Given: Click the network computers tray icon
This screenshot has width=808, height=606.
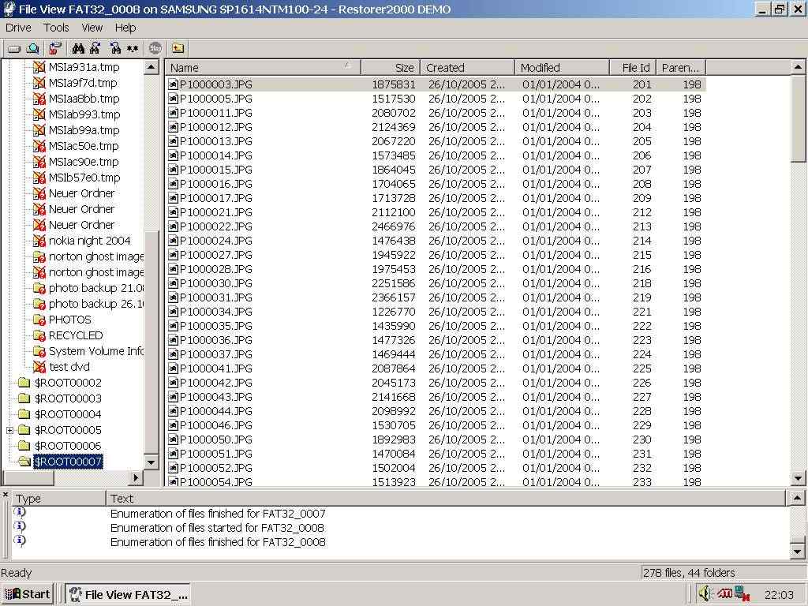Looking at the screenshot, I should click(x=742, y=593).
